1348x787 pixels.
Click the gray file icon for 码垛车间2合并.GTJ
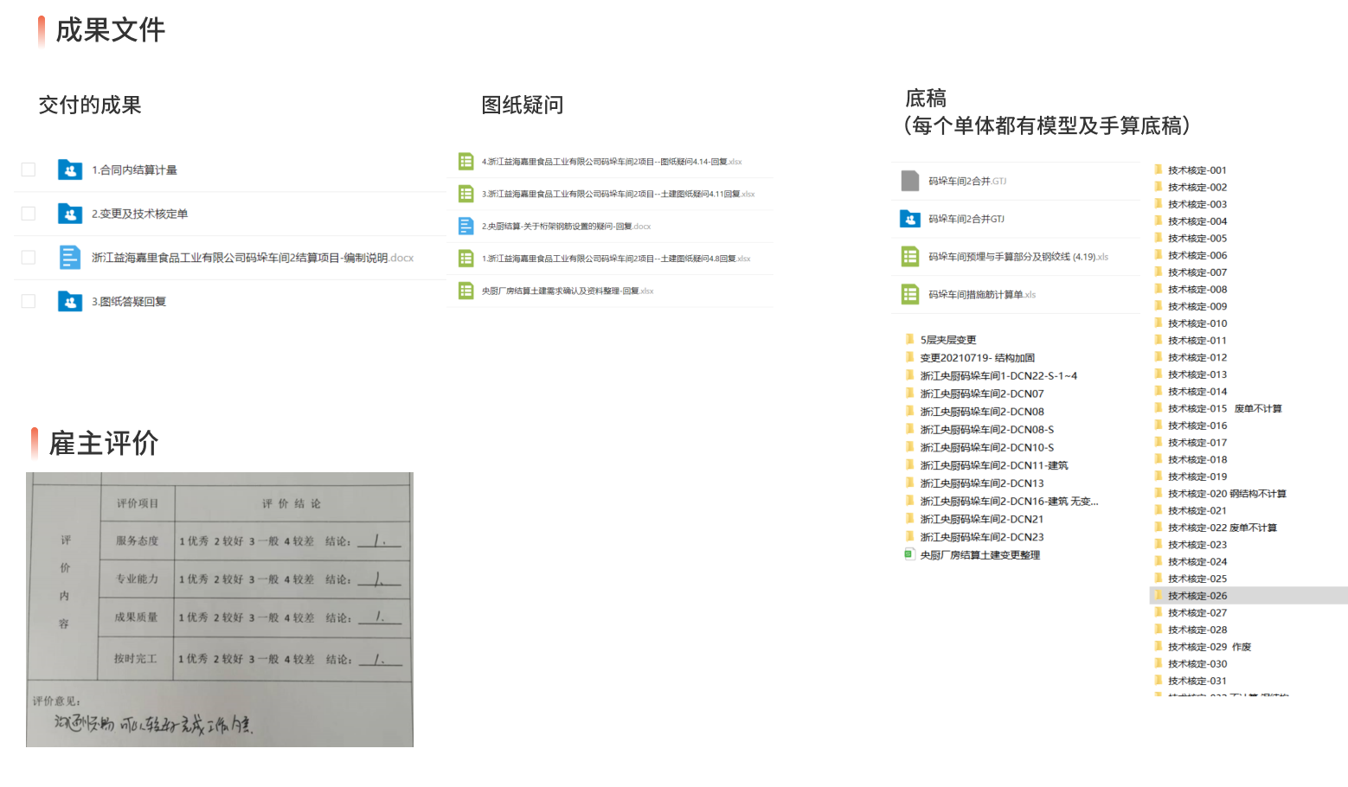coord(909,181)
